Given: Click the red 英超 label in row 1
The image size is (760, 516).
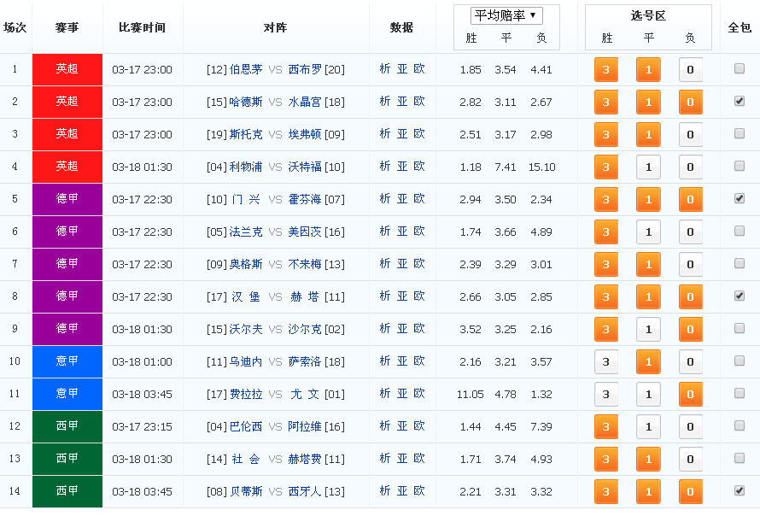Looking at the screenshot, I should [67, 69].
